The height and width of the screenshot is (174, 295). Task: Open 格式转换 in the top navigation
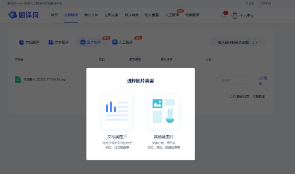pyautogui.click(x=132, y=15)
